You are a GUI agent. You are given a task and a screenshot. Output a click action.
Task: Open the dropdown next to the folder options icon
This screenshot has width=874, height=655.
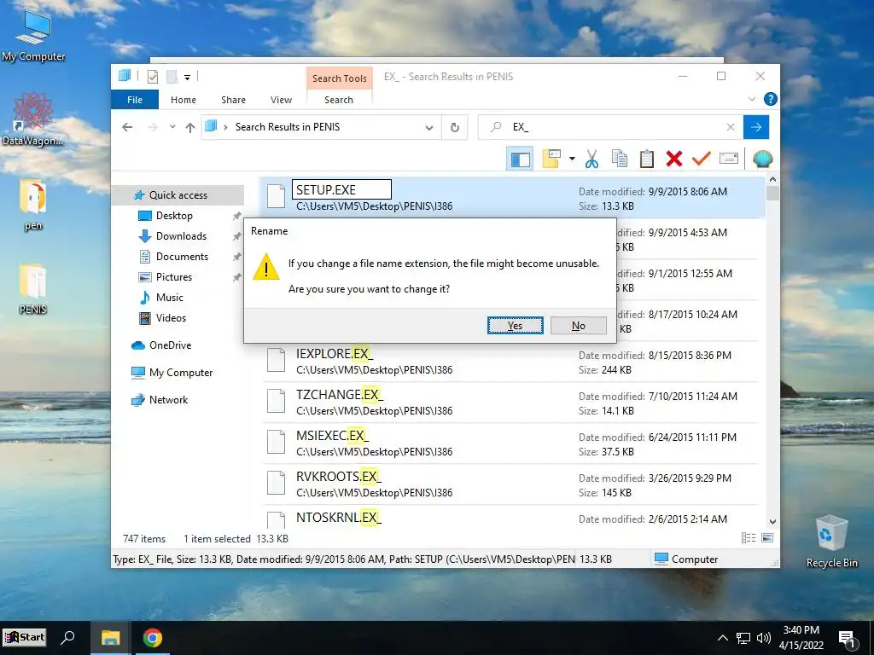[572, 159]
